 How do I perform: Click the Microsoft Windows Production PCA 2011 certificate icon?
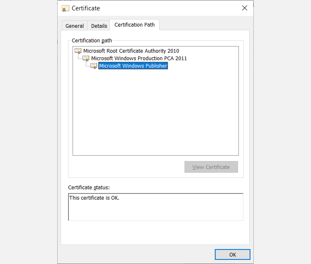(86, 58)
